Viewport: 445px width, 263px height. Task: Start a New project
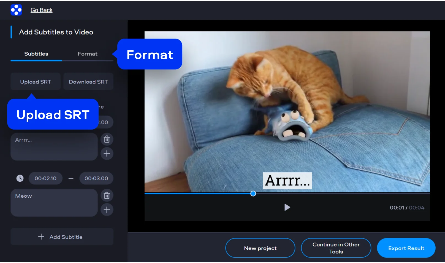(260, 248)
